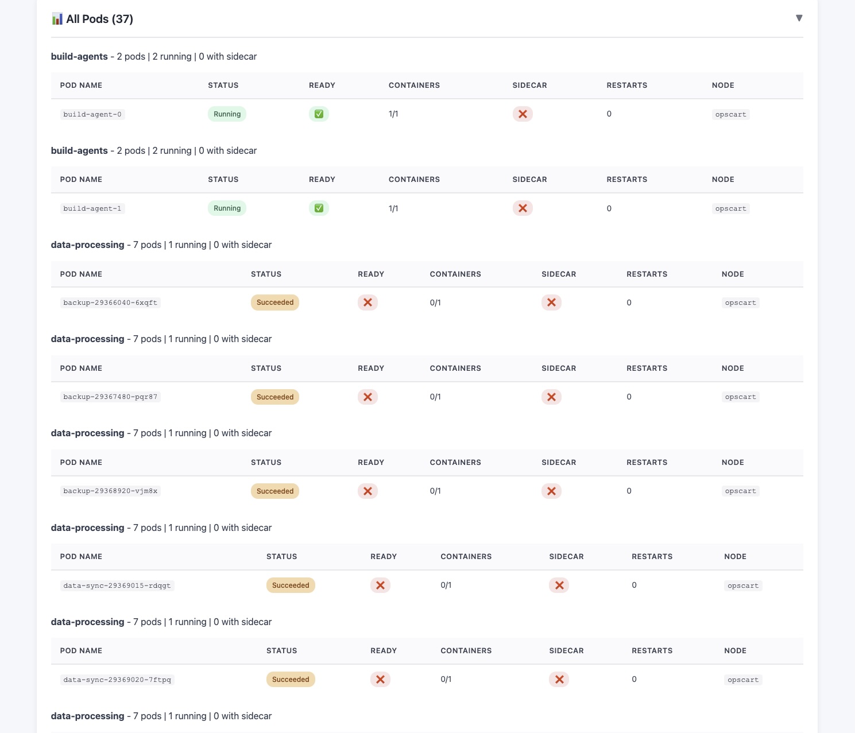The image size is (855, 733).
Task: Click the 0/1 containers value for data-sync-29369020-7ftpq
Action: coord(446,679)
